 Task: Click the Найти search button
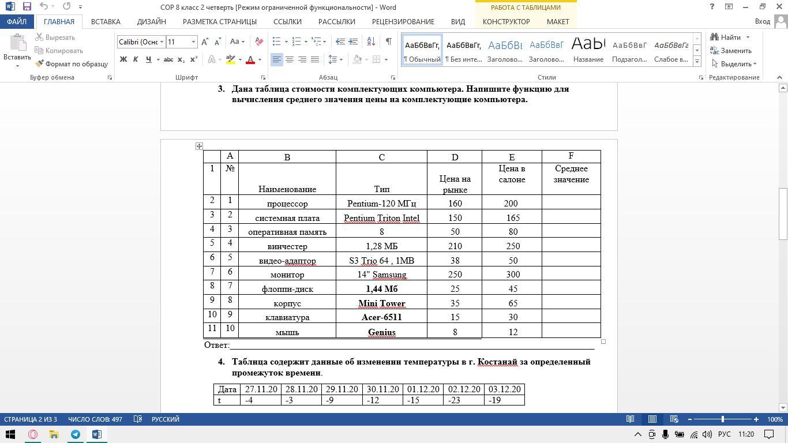[730, 37]
